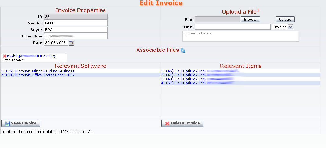Screen dimensions: 326x148
Task: Focus the Vendor field containing DELL
Action: [x=76, y=23]
